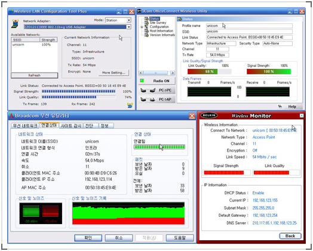Switch to the 진단 tab
Image resolution: width=313 pixels, height=251 pixels.
coord(89,126)
